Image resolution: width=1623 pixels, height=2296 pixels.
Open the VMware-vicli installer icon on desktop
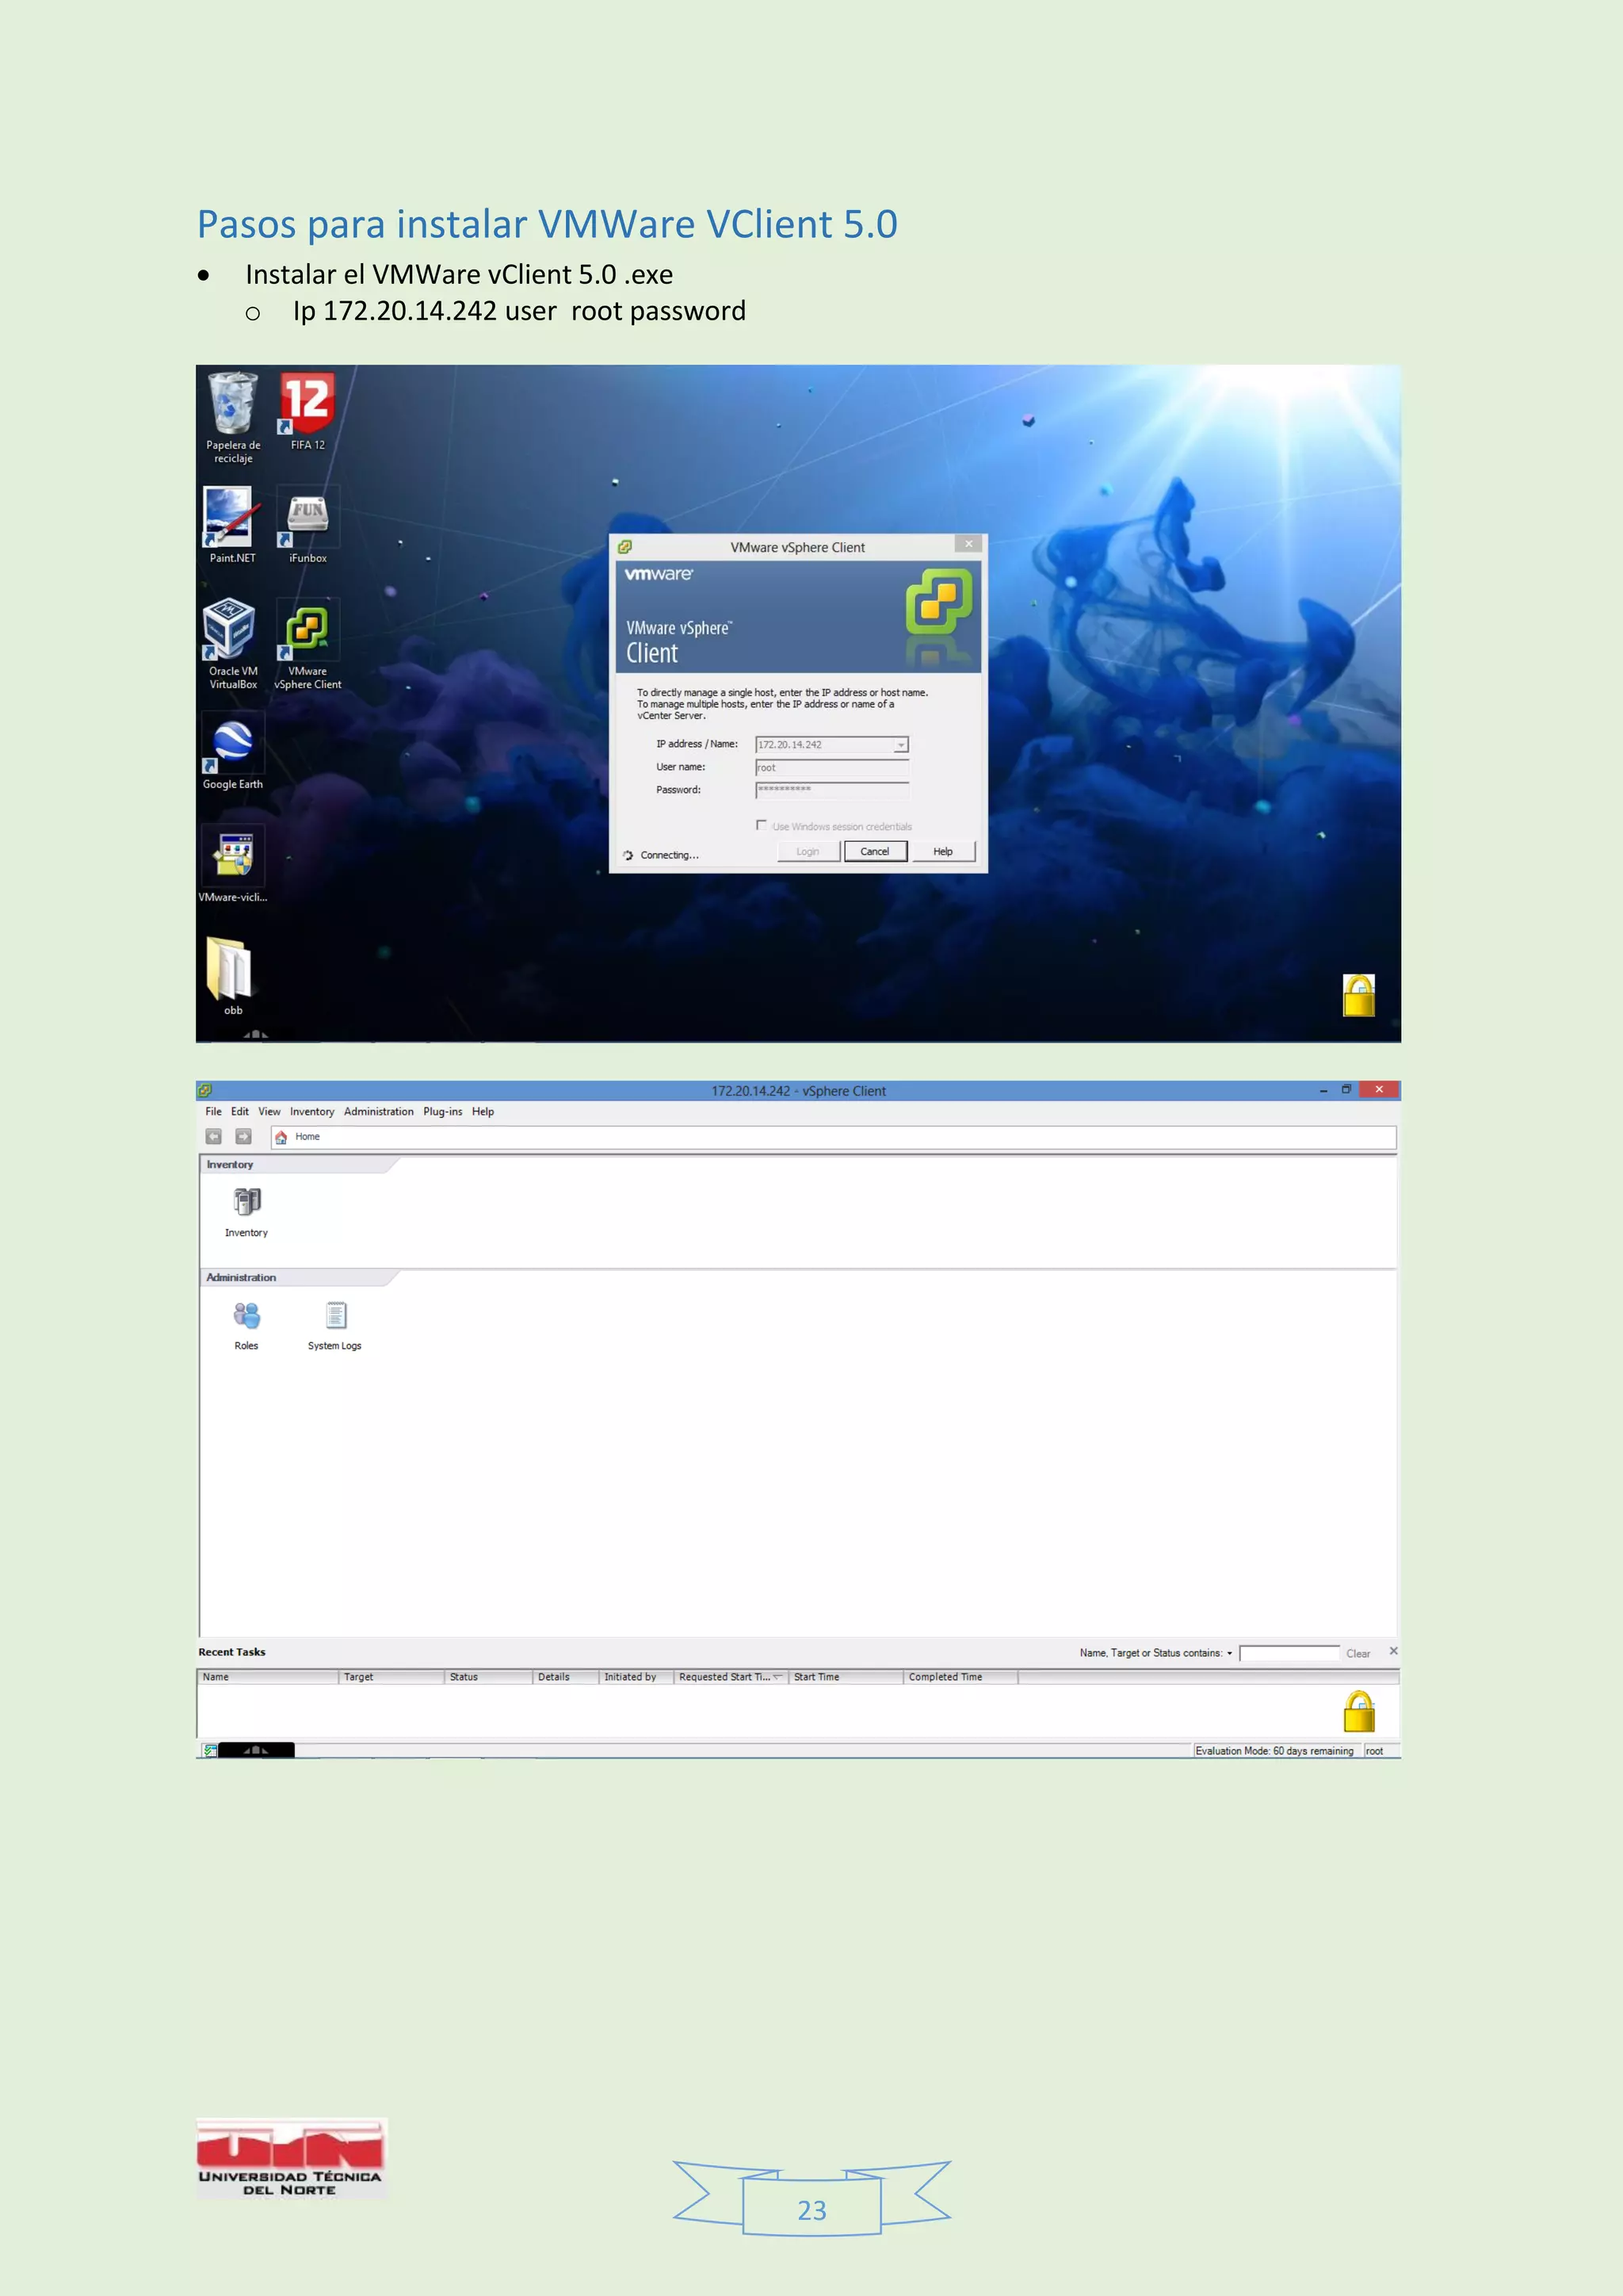pos(233,864)
